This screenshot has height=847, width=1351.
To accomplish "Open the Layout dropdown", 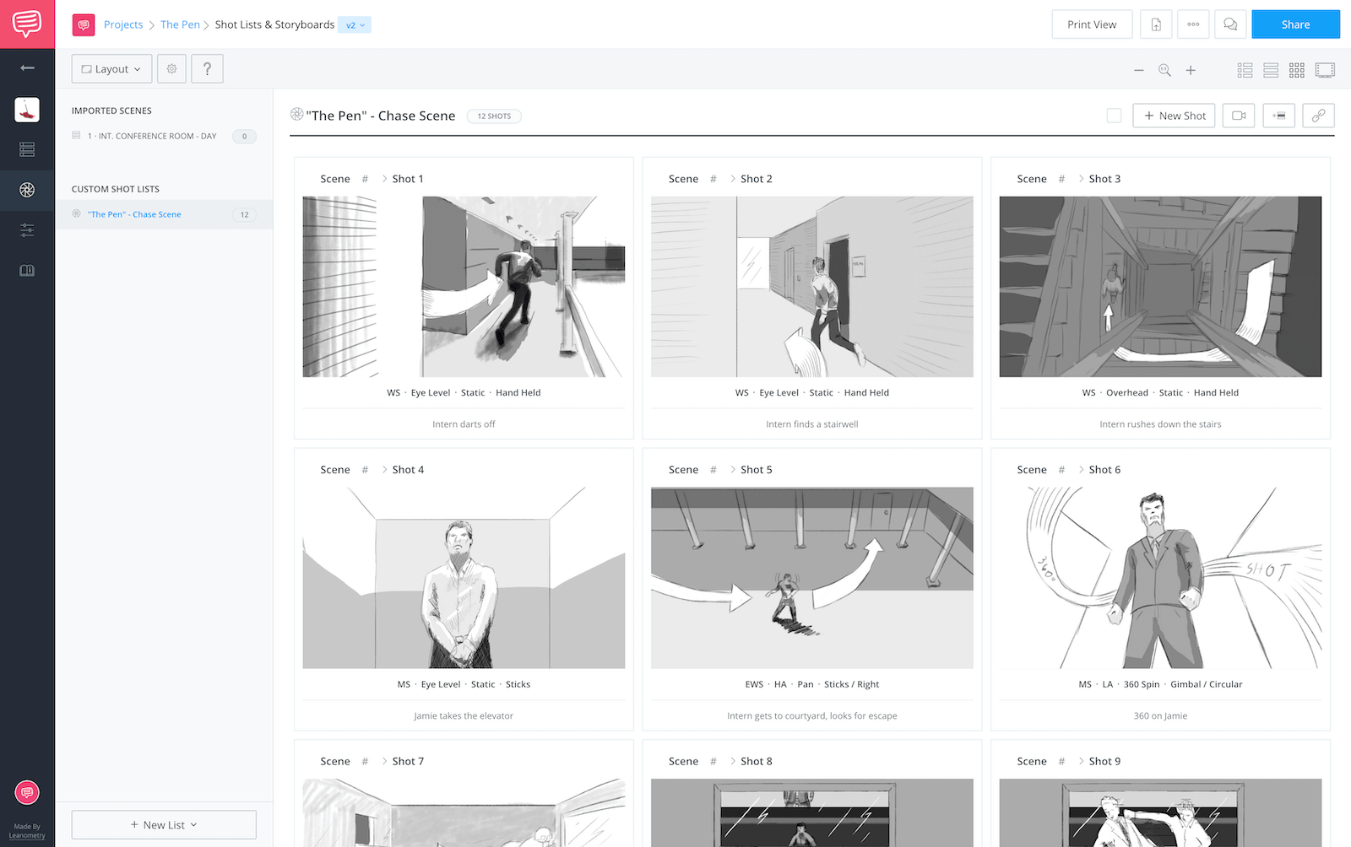I will (111, 68).
